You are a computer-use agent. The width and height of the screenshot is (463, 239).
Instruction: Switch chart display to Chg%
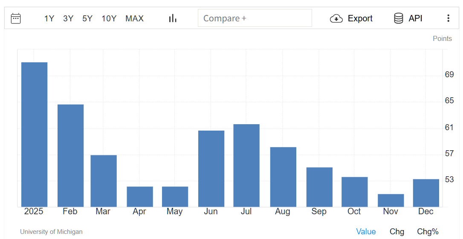coord(428,232)
